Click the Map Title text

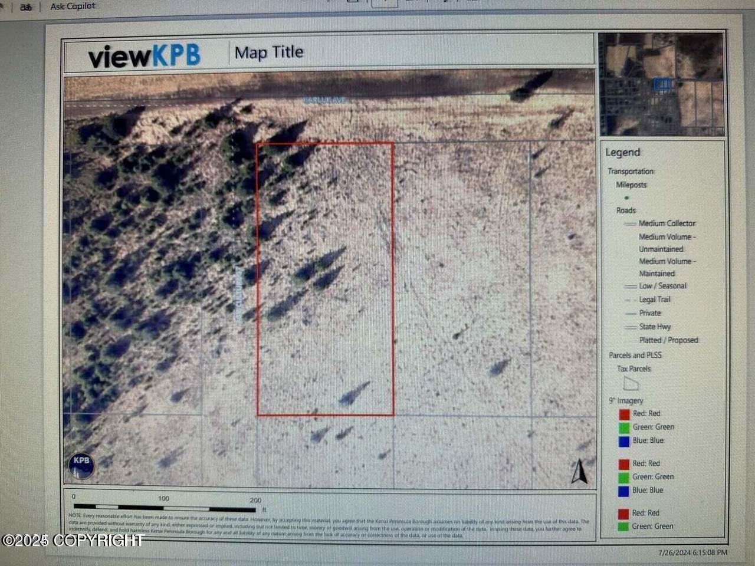pyautogui.click(x=269, y=52)
